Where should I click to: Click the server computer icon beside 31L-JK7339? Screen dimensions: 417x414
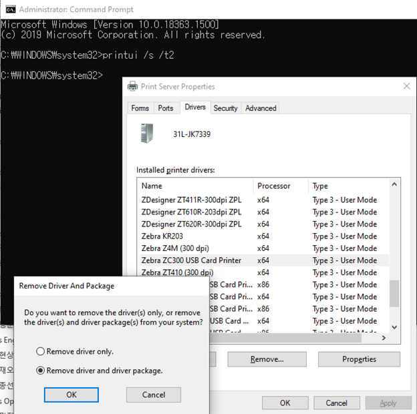(x=147, y=134)
